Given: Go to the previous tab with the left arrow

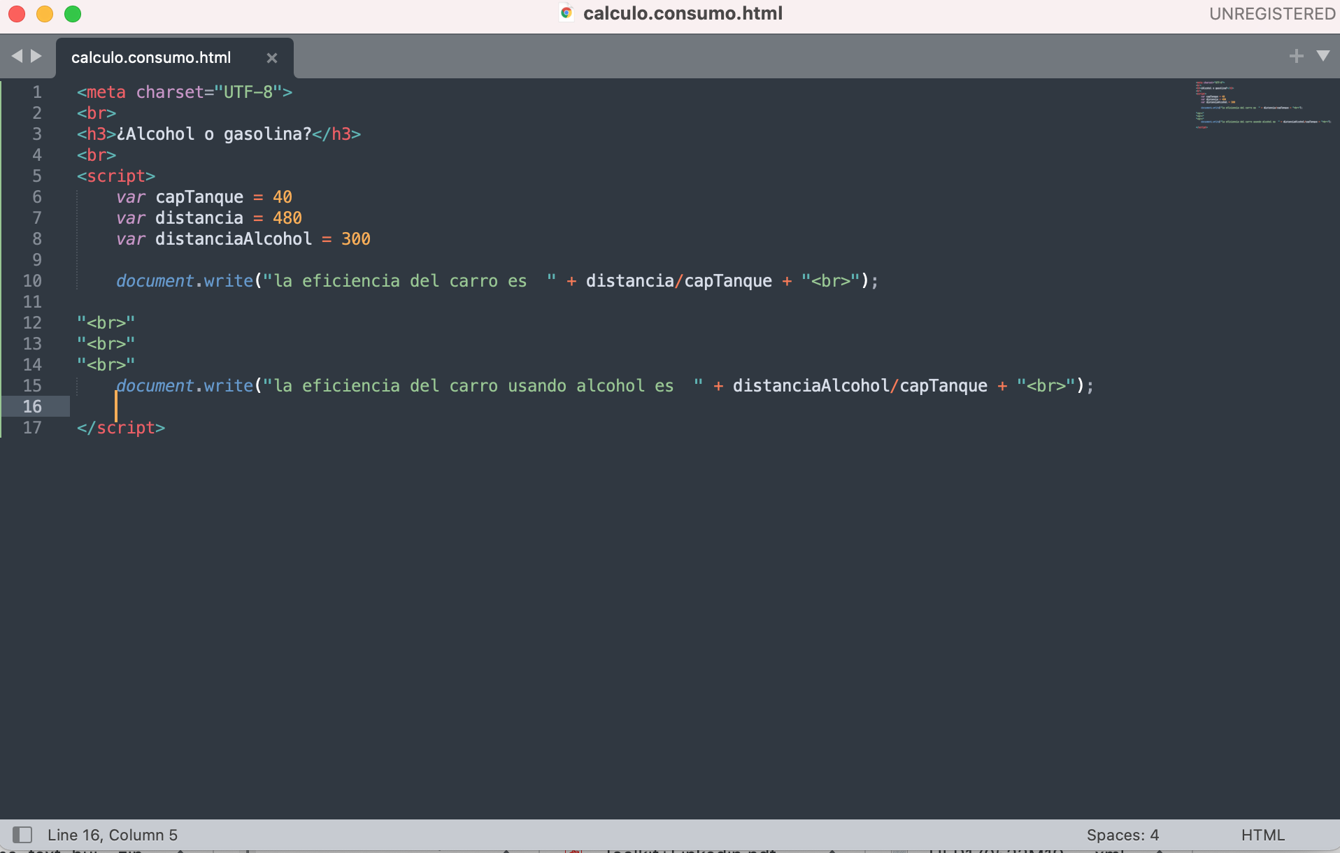Looking at the screenshot, I should point(17,56).
